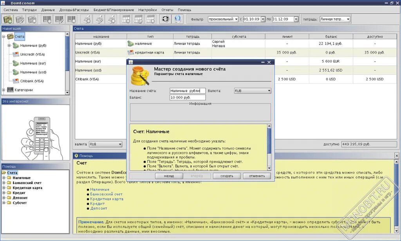Click the barcode icon beside Категории
The width and height of the screenshot is (401, 241).
click(x=10, y=90)
